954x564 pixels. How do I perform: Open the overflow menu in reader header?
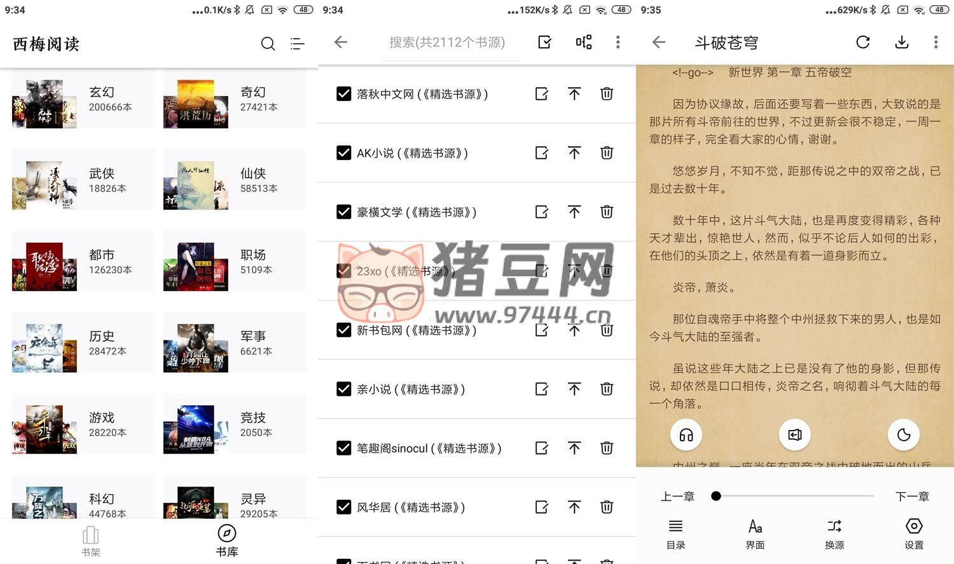click(936, 43)
